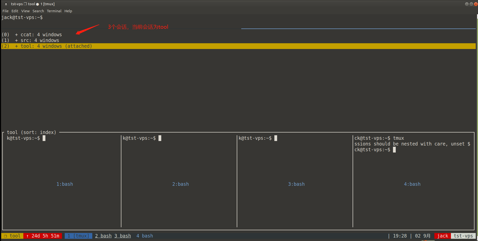478x241 pixels.
Task: Switch to window 4 bash tab
Action: [145, 236]
